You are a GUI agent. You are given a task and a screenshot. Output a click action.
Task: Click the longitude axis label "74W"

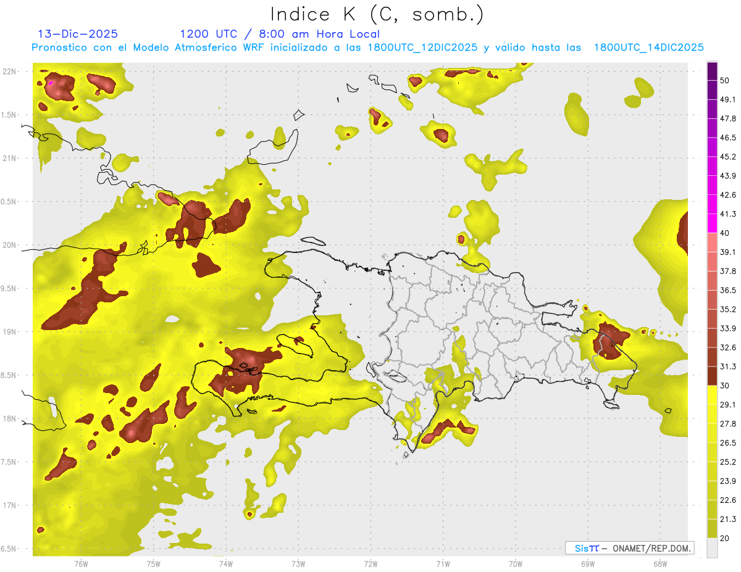(x=225, y=564)
